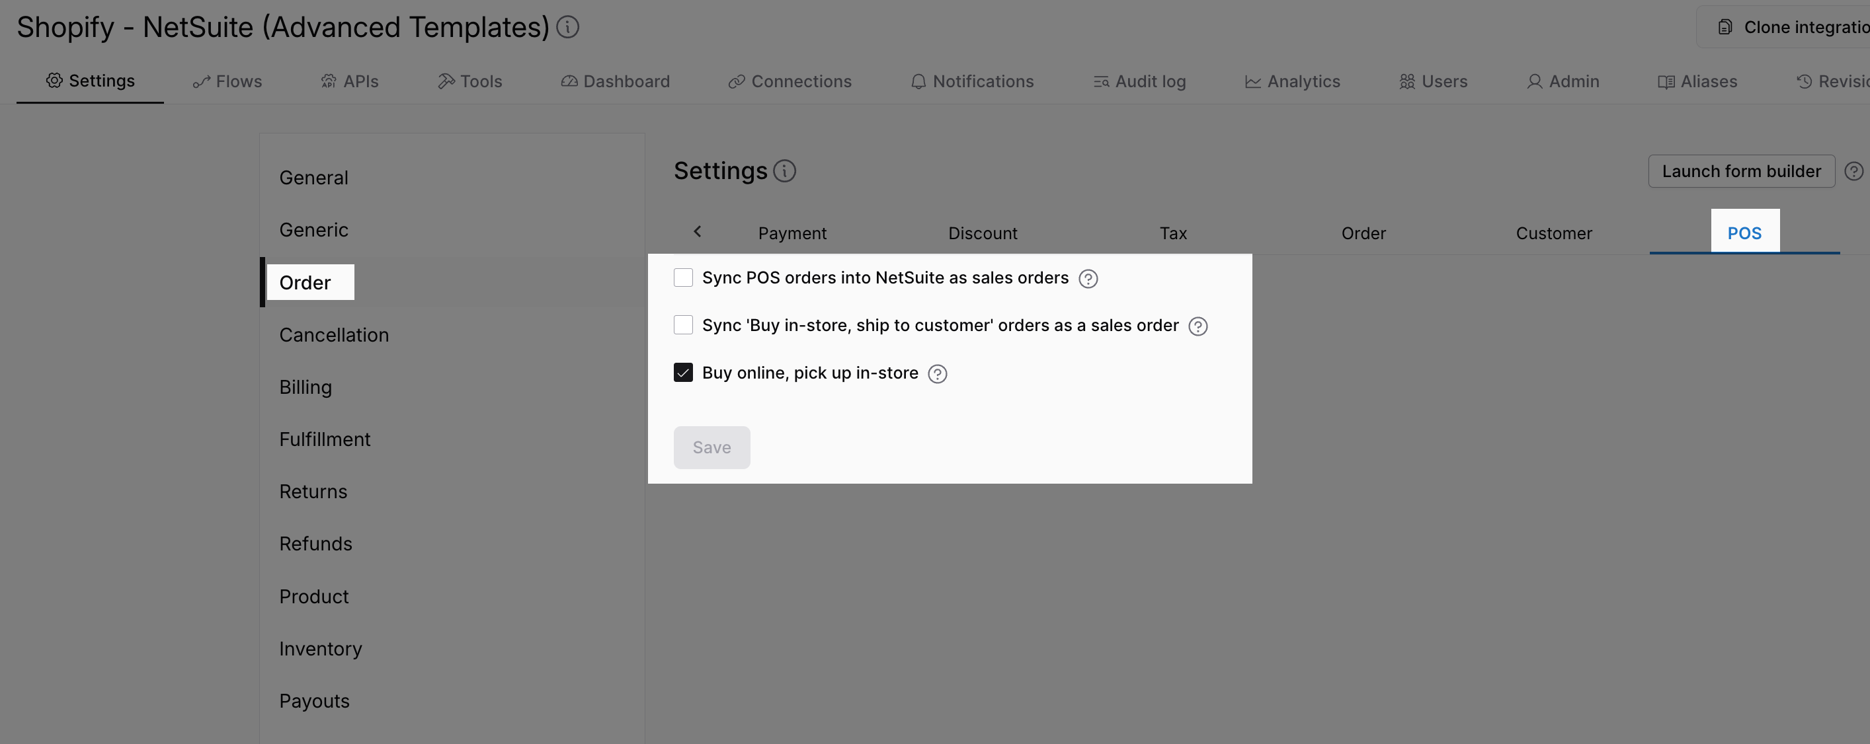The width and height of the screenshot is (1870, 744).
Task: Open the Connections tab
Action: tap(790, 81)
